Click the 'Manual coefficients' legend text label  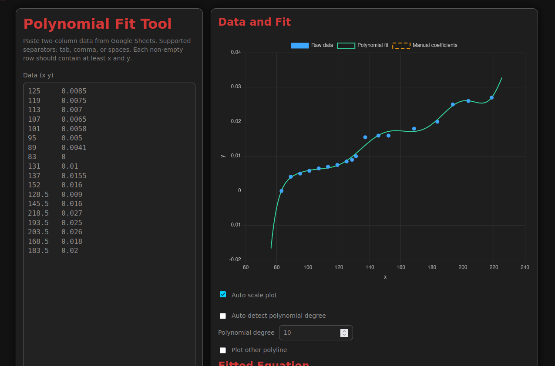pos(435,45)
